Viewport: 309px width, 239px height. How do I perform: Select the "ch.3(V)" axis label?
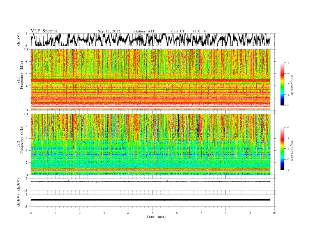tap(19, 185)
